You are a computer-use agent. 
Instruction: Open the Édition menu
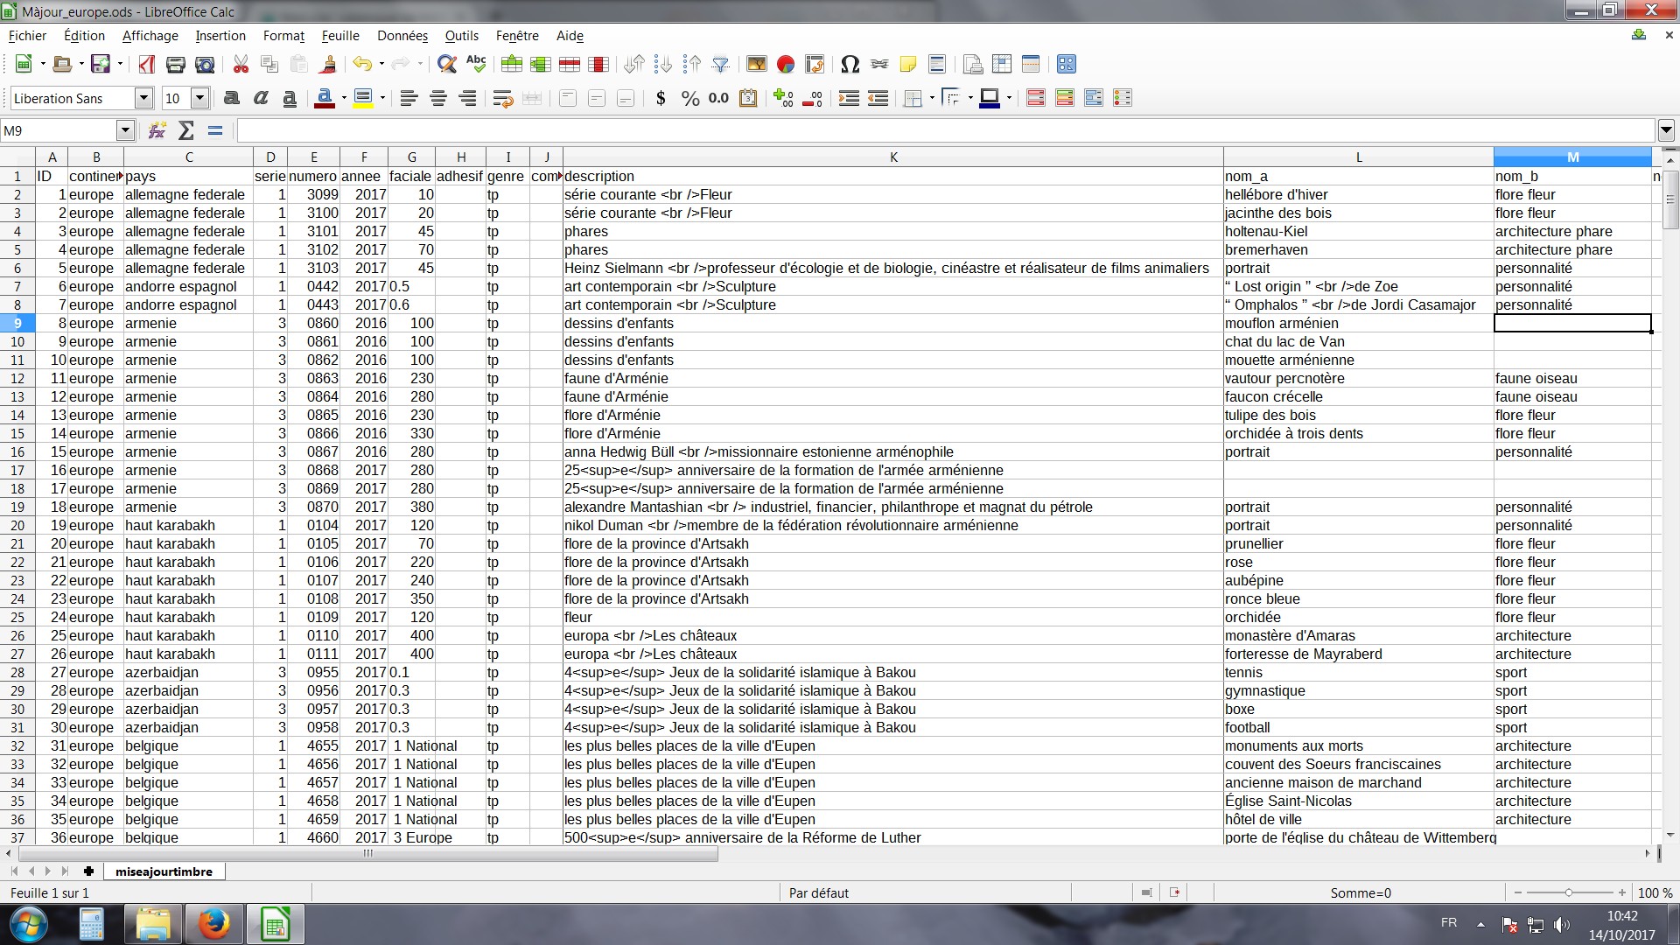pos(84,36)
